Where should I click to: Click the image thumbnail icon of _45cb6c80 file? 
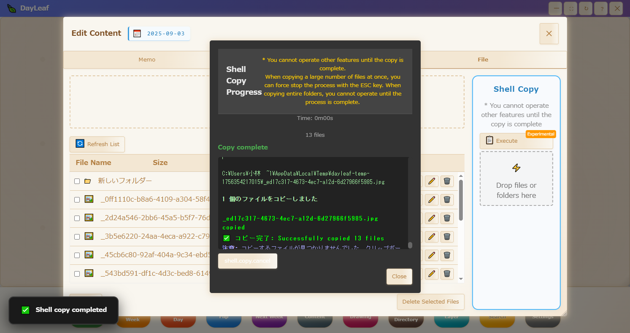[89, 255]
